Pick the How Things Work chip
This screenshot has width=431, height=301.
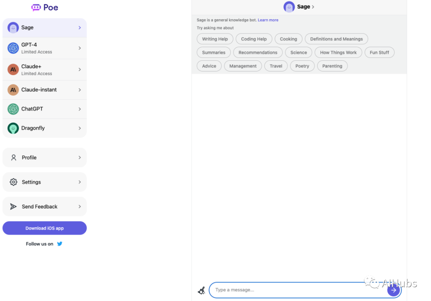coord(338,53)
